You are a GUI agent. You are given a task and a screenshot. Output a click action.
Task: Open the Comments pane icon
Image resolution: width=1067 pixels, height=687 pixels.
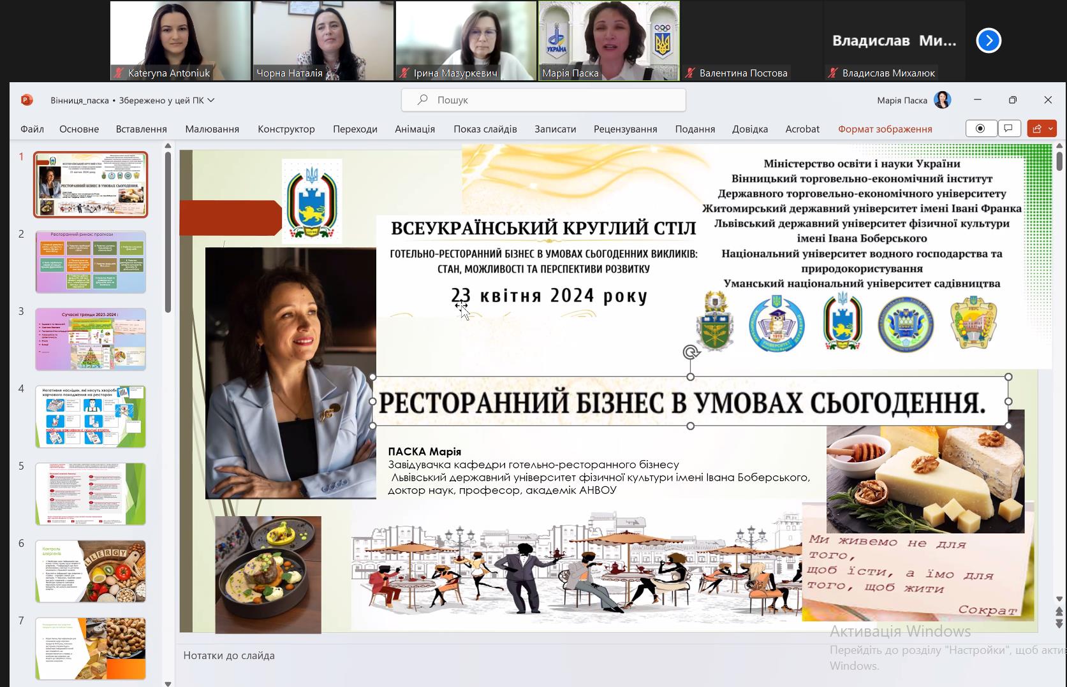click(1008, 129)
